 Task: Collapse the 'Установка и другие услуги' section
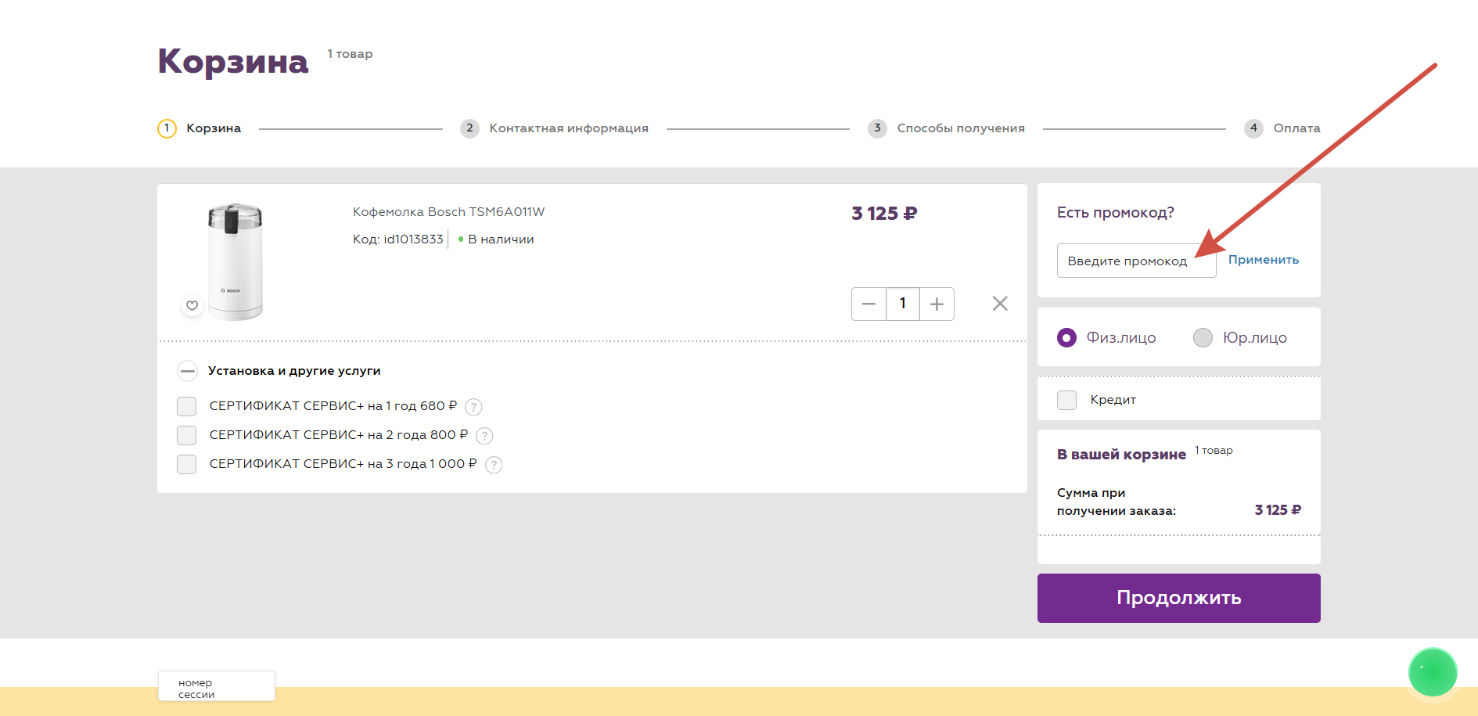pyautogui.click(x=187, y=371)
